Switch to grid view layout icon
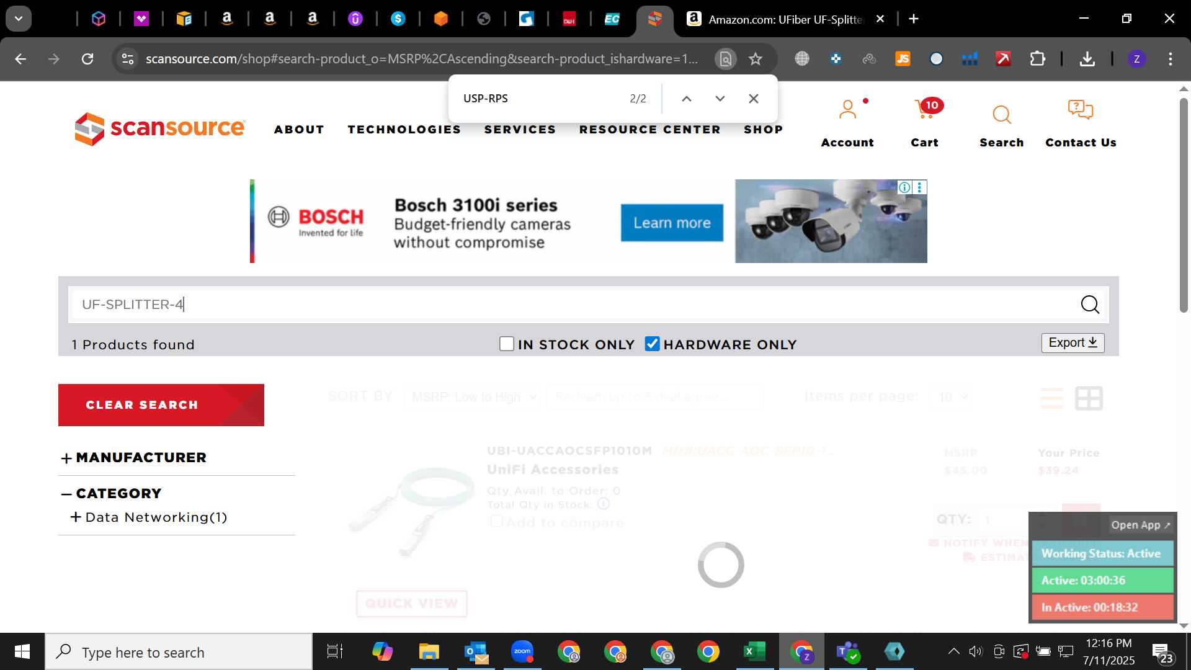Image resolution: width=1191 pixels, height=670 pixels. pyautogui.click(x=1089, y=398)
